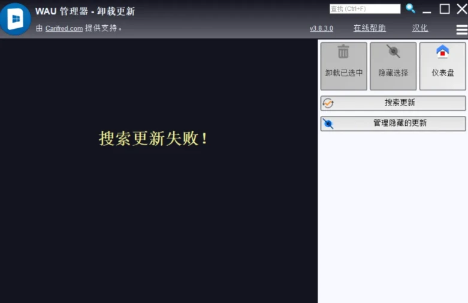
Task: Click the 汉化 link
Action: [420, 28]
